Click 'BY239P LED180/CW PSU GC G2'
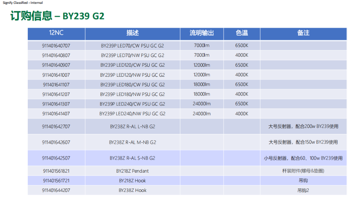 pyautogui.click(x=132, y=84)
